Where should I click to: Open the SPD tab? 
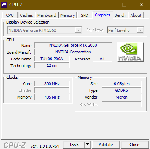click(85, 15)
